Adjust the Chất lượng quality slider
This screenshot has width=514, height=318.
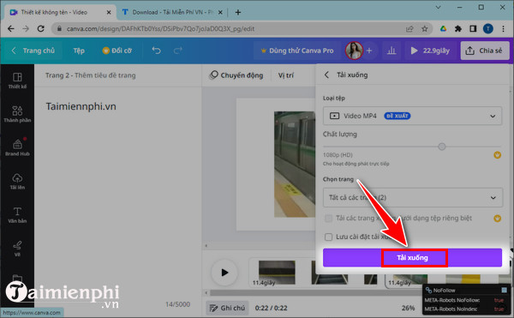tap(441, 147)
